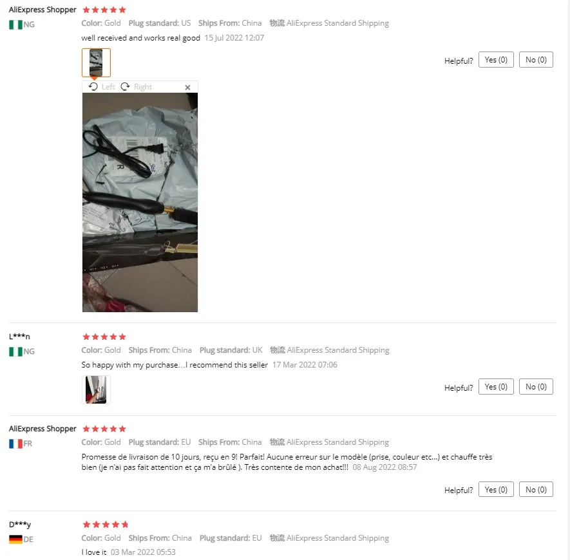Screen dimensions: 570x560
Task: Click the five-star rating of D***y's review
Action: coord(106,525)
